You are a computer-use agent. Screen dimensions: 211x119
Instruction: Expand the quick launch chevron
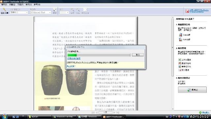pos(23,116)
